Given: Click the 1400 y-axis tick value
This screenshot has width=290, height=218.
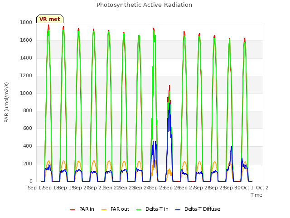Looking at the screenshot, I should click(x=26, y=58).
